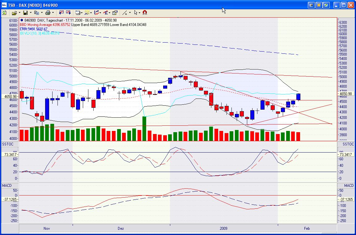Screen dimensions: 356x235
Task: Print the chart using the printer icon
Action: coord(48,13)
